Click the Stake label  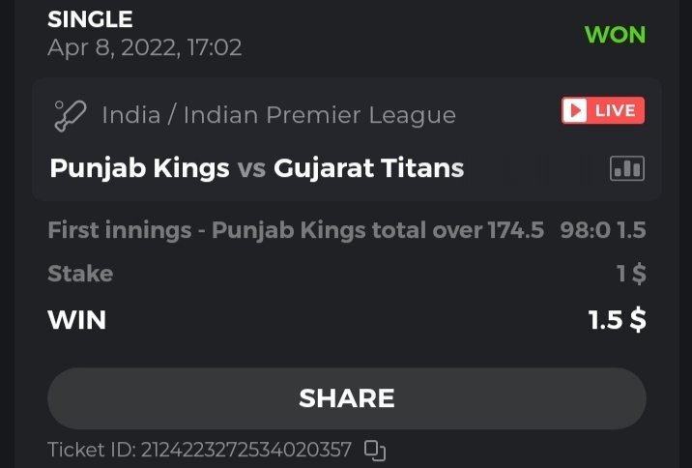pyautogui.click(x=80, y=274)
